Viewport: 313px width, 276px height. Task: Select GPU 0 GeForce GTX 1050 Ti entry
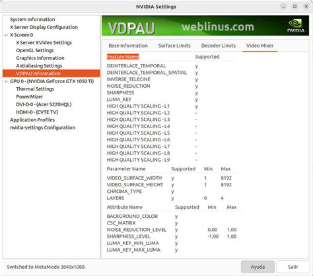coord(52,81)
